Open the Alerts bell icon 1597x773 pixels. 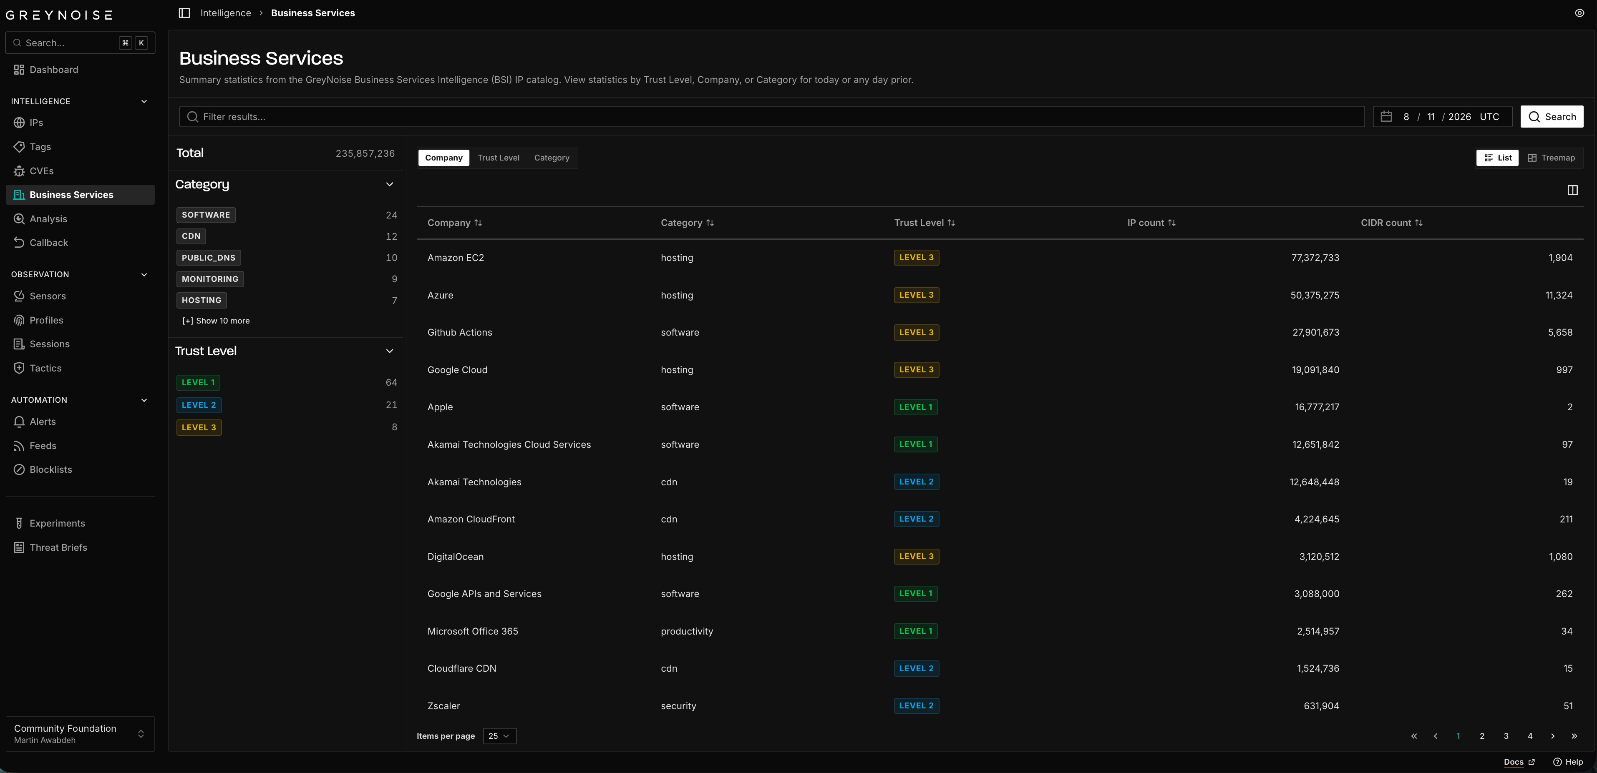click(19, 422)
